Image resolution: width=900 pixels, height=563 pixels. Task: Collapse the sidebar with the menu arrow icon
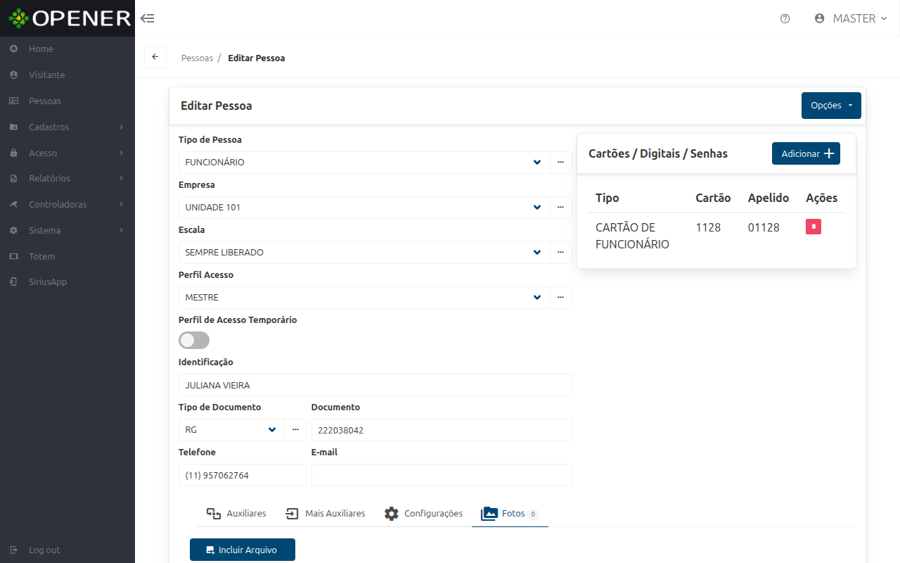point(147,18)
